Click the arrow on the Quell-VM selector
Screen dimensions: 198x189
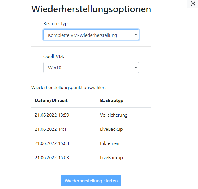[136, 68]
